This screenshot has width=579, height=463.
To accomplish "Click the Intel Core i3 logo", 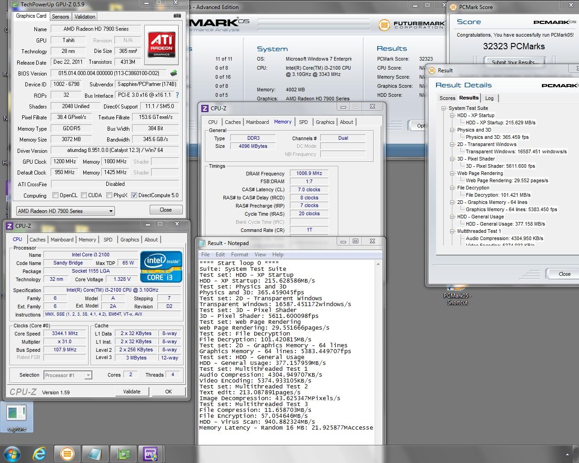I will tap(161, 267).
